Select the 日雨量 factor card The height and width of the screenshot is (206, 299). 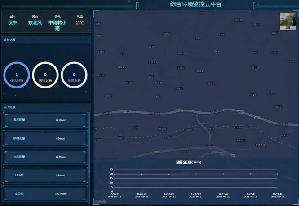tap(45, 175)
